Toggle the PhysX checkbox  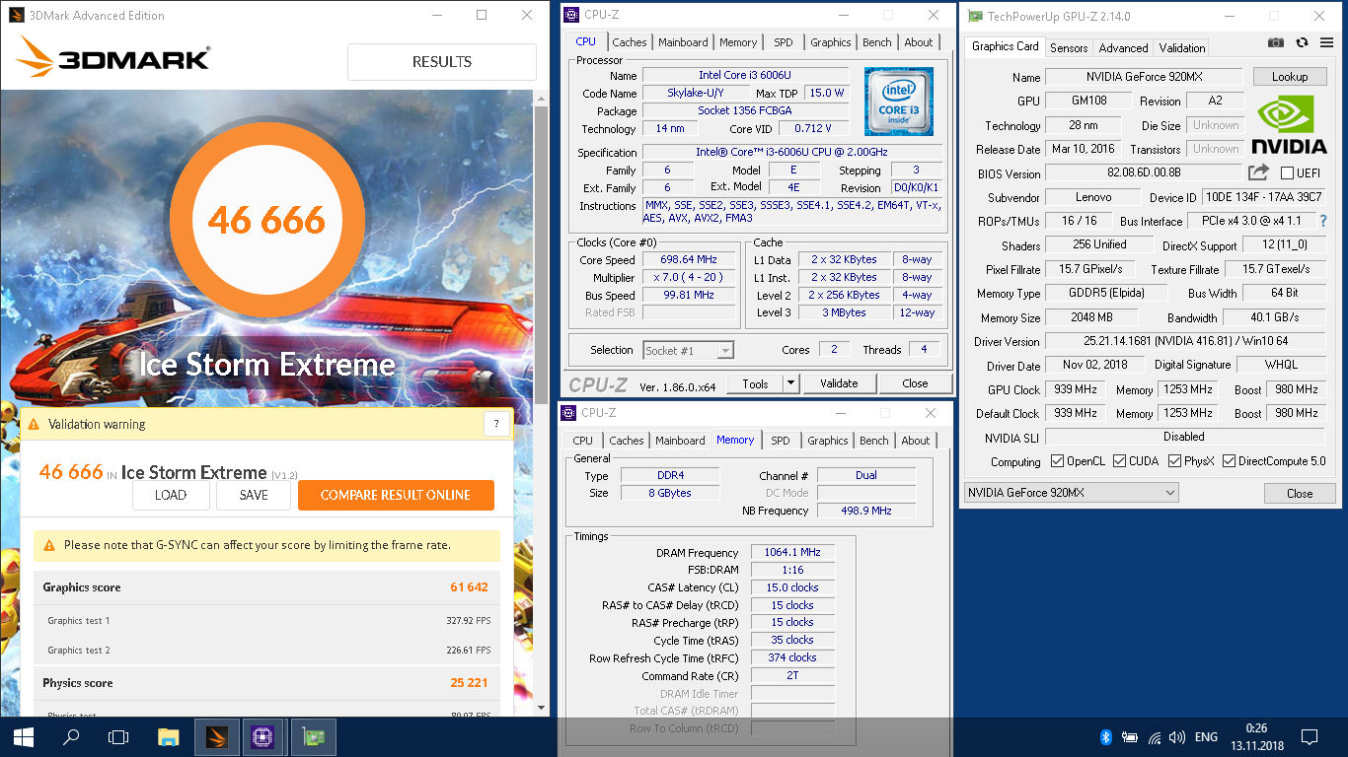pos(1174,460)
